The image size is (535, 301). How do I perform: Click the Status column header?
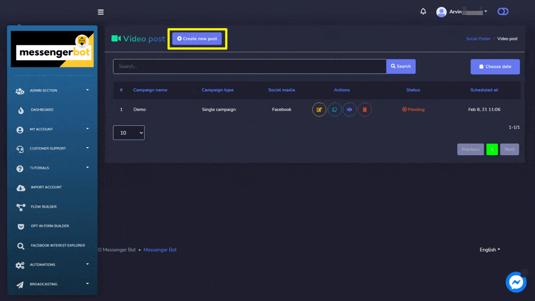coord(413,90)
